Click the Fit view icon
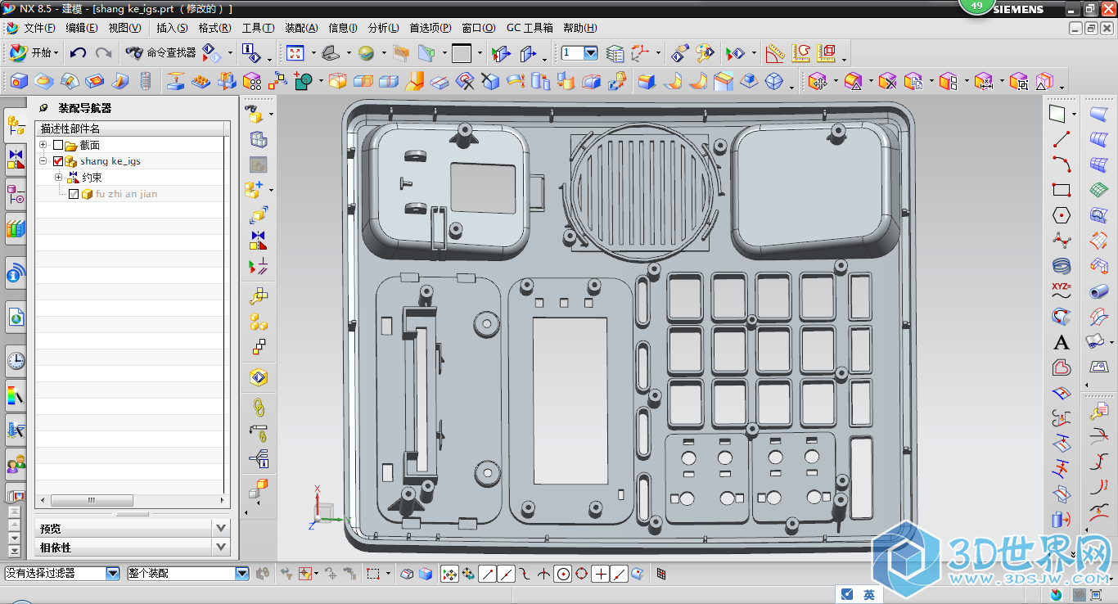 pyautogui.click(x=295, y=53)
